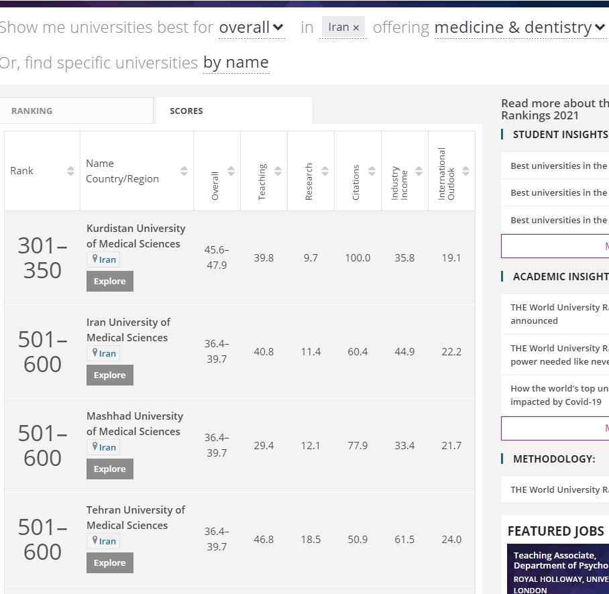Image resolution: width=609 pixels, height=594 pixels.
Task: Open the 'medicine & dentistry' subject dropdown
Action: click(520, 27)
